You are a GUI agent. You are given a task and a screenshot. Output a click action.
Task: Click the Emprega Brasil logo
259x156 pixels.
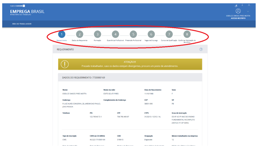[27, 12]
